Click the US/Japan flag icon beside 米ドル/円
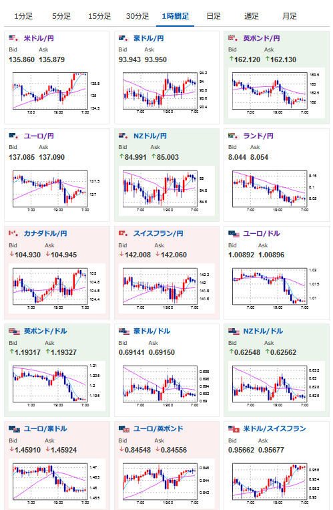Viewport: 333px width, 510px height. pos(14,38)
